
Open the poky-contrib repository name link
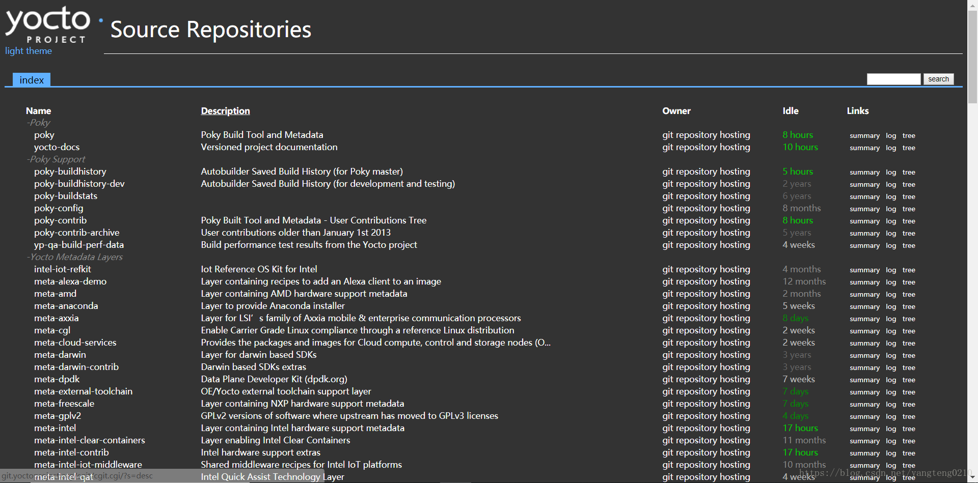coord(61,220)
